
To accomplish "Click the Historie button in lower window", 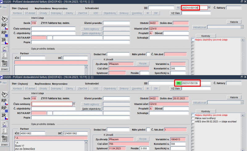I will click(234, 97).
